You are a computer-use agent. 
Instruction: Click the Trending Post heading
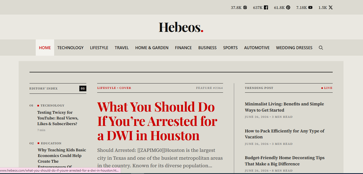click(x=259, y=88)
